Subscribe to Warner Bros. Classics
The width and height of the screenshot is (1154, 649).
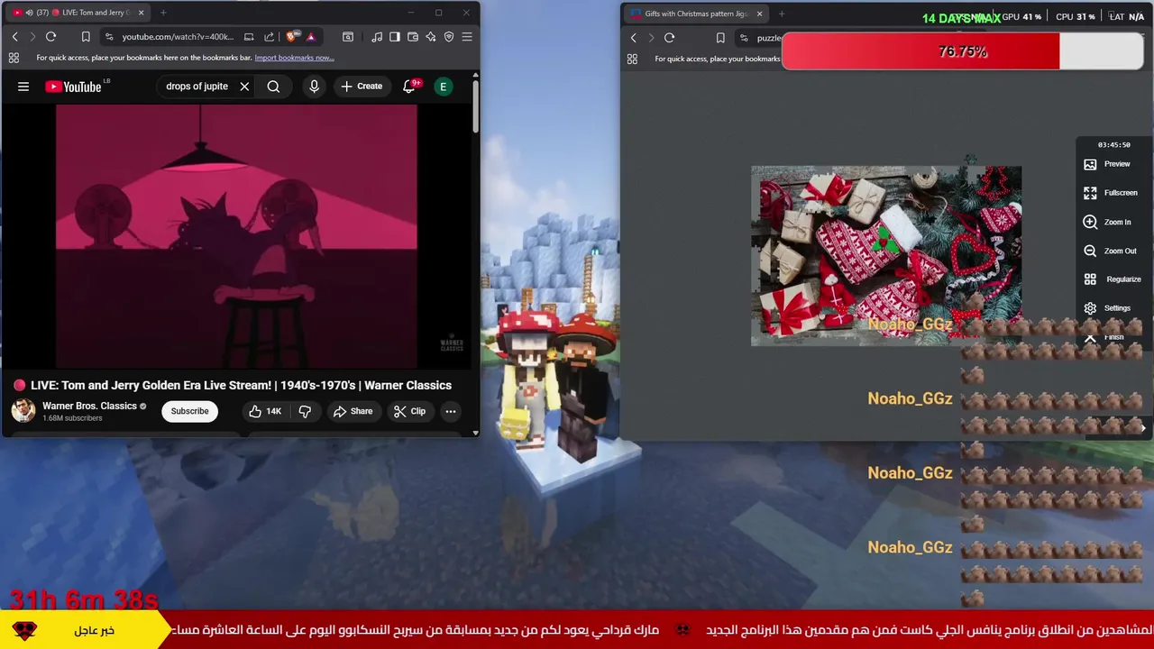coord(189,411)
